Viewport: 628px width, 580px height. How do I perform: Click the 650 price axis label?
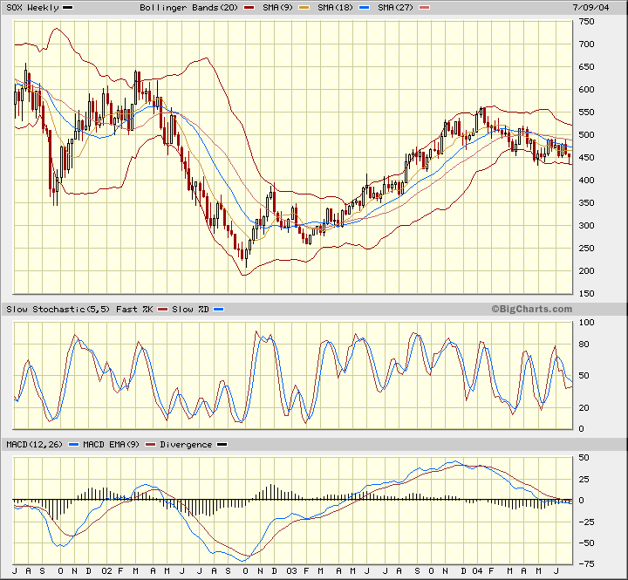pyautogui.click(x=586, y=67)
